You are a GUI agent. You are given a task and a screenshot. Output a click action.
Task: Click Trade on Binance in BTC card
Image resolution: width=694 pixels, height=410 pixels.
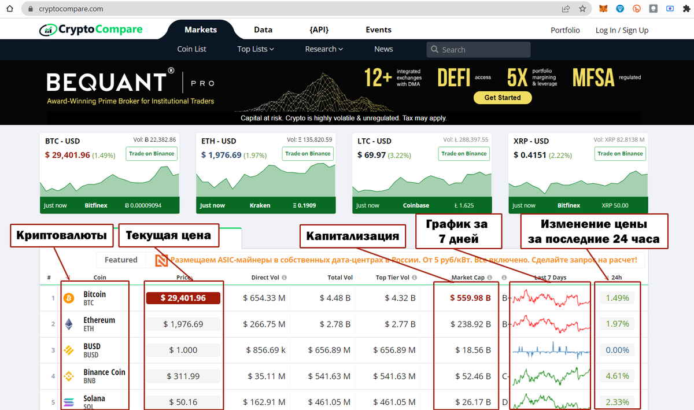tap(152, 154)
